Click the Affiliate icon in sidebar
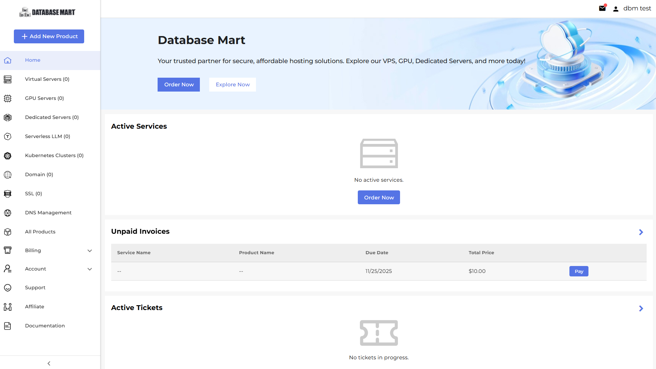656x369 pixels. (8, 307)
